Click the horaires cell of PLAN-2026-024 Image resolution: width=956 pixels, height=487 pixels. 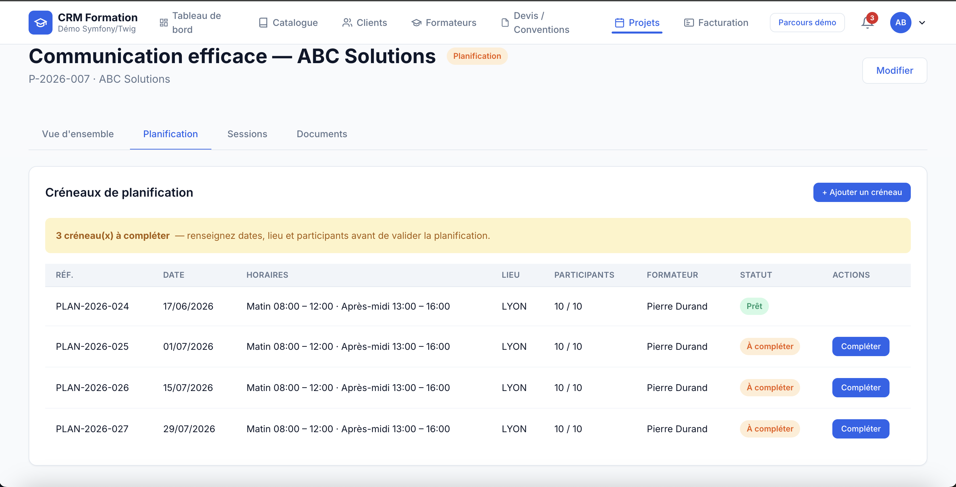click(348, 306)
